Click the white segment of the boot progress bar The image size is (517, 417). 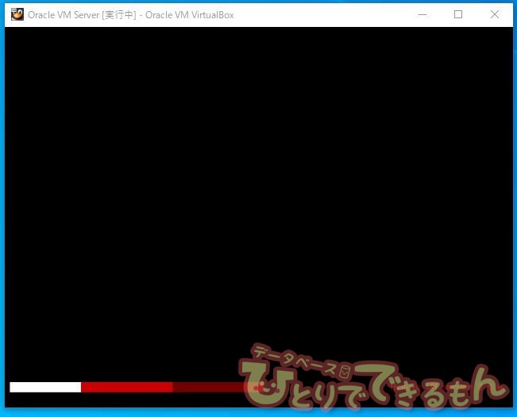(x=45, y=387)
